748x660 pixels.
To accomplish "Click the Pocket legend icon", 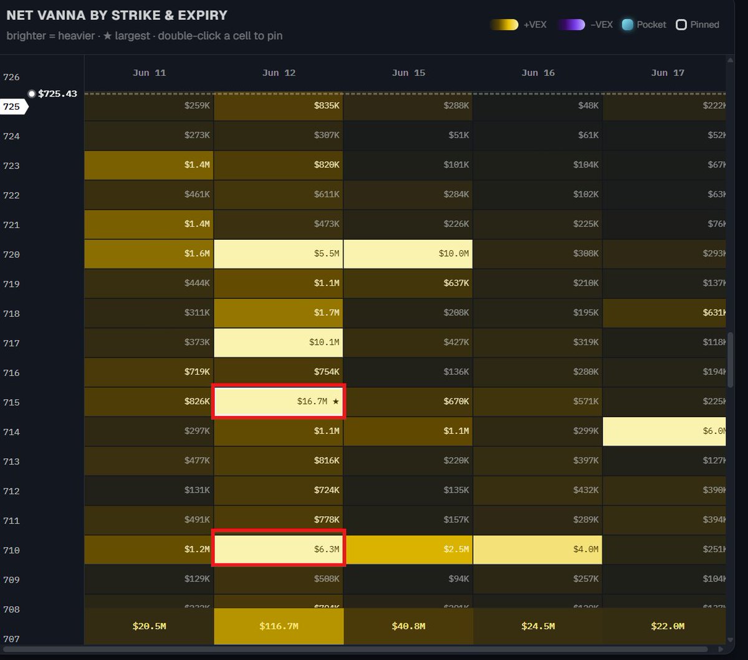I will point(628,25).
